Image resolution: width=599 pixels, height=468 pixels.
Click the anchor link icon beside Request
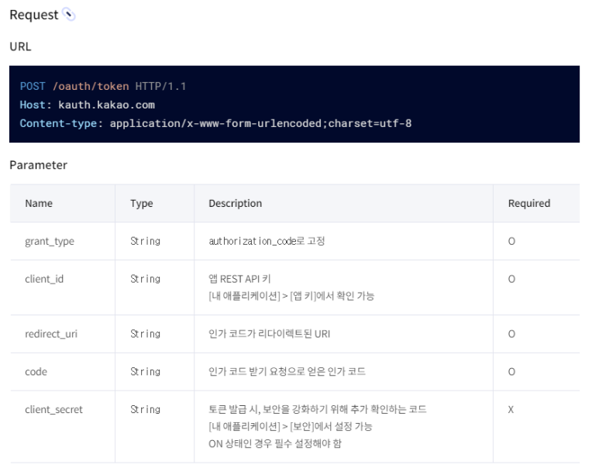69,15
